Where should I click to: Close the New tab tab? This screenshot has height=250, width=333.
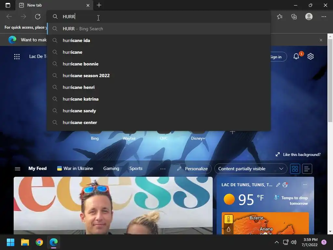(x=88, y=5)
